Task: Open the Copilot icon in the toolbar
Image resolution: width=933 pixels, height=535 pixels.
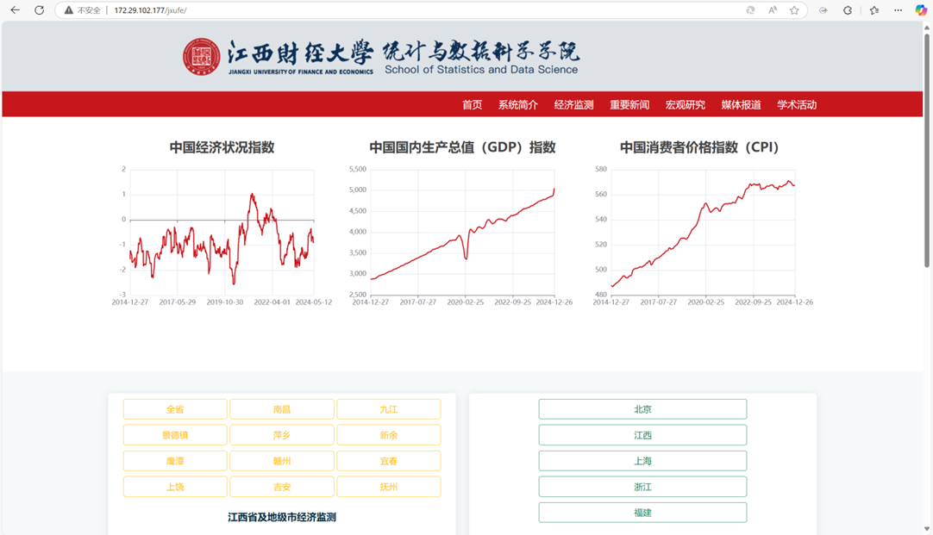Action: [920, 10]
